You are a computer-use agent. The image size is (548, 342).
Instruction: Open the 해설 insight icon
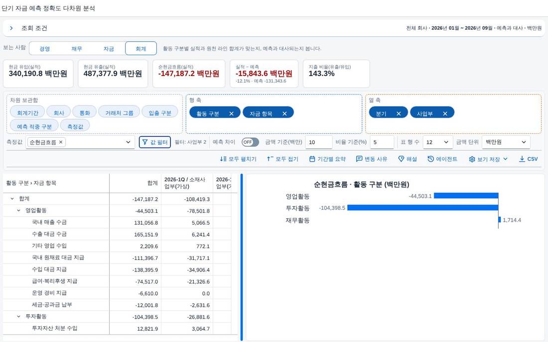(401, 159)
